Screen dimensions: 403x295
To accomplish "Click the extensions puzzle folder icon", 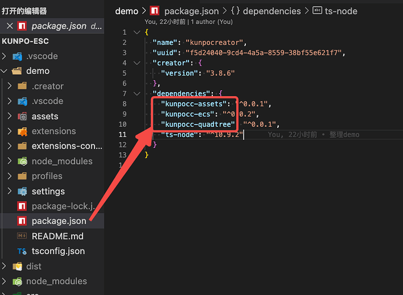I will tap(22, 132).
